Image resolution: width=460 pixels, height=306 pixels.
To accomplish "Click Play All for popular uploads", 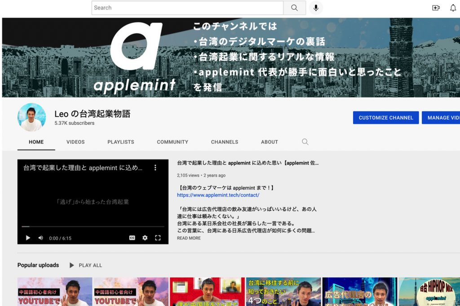I will pos(86,265).
